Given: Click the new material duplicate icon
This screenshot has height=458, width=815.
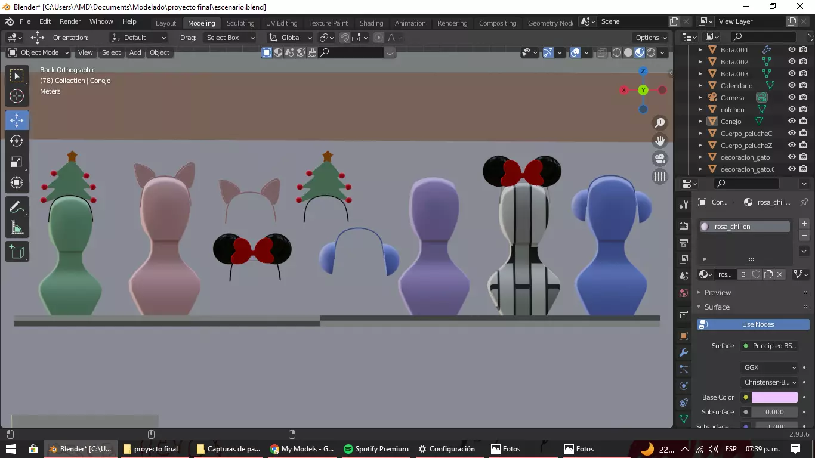Looking at the screenshot, I should click(x=768, y=274).
